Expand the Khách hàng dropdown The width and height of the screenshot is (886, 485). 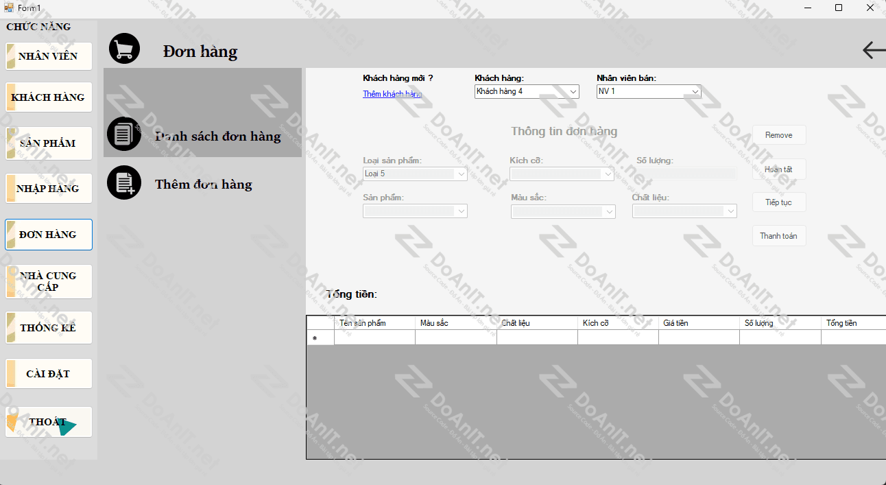pos(573,91)
